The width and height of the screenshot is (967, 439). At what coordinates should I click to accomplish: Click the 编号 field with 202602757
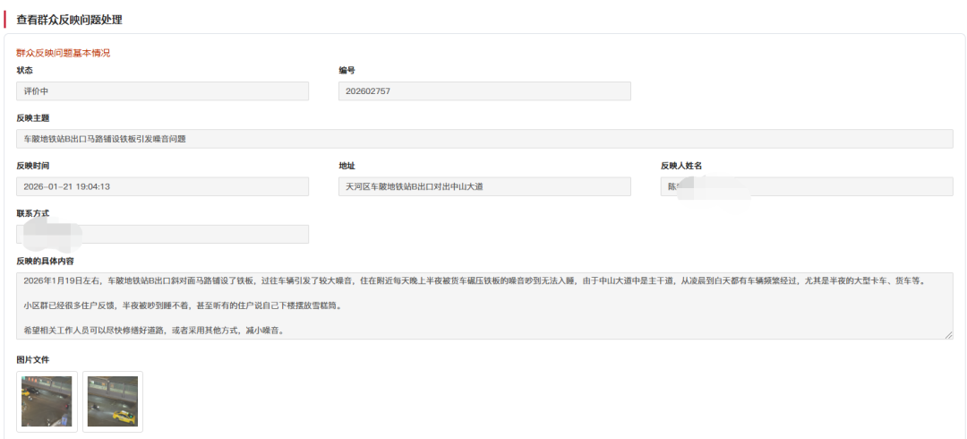pyautogui.click(x=484, y=91)
